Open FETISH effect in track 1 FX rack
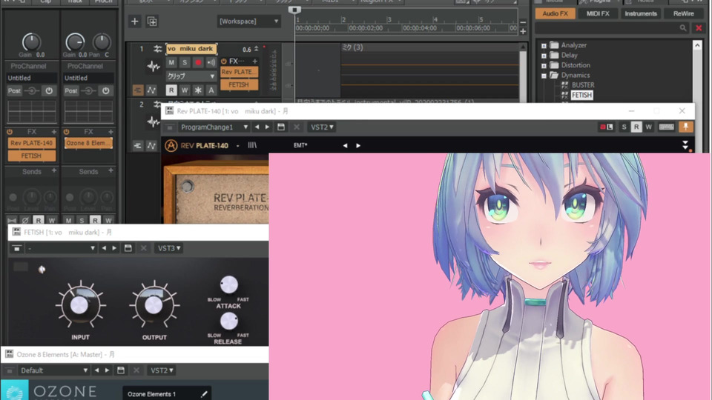Viewport: 712px width, 400px height. (x=240, y=84)
